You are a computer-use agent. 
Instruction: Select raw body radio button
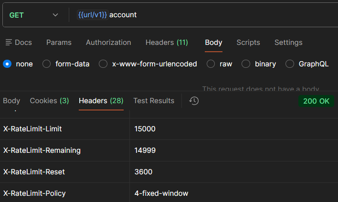[x=211, y=64]
